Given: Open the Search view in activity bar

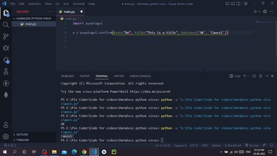Looking at the screenshot, I should [6, 25].
